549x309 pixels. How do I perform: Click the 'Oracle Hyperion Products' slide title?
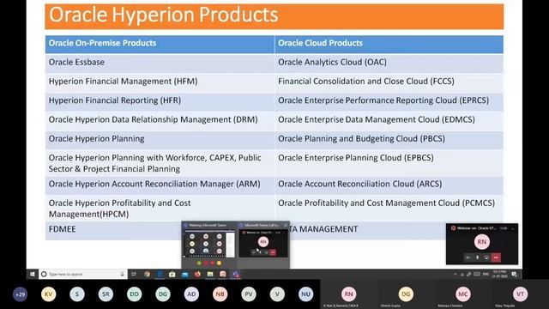164,15
